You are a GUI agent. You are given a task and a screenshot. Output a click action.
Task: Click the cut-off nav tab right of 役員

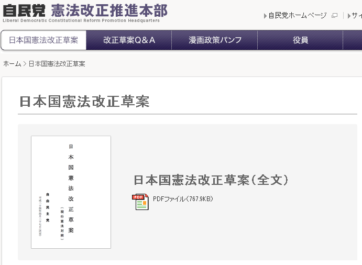pos(353,40)
